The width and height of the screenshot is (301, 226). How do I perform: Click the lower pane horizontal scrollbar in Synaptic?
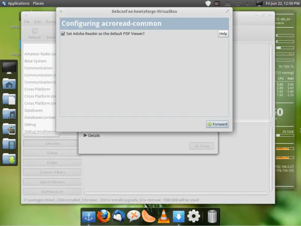(176, 194)
